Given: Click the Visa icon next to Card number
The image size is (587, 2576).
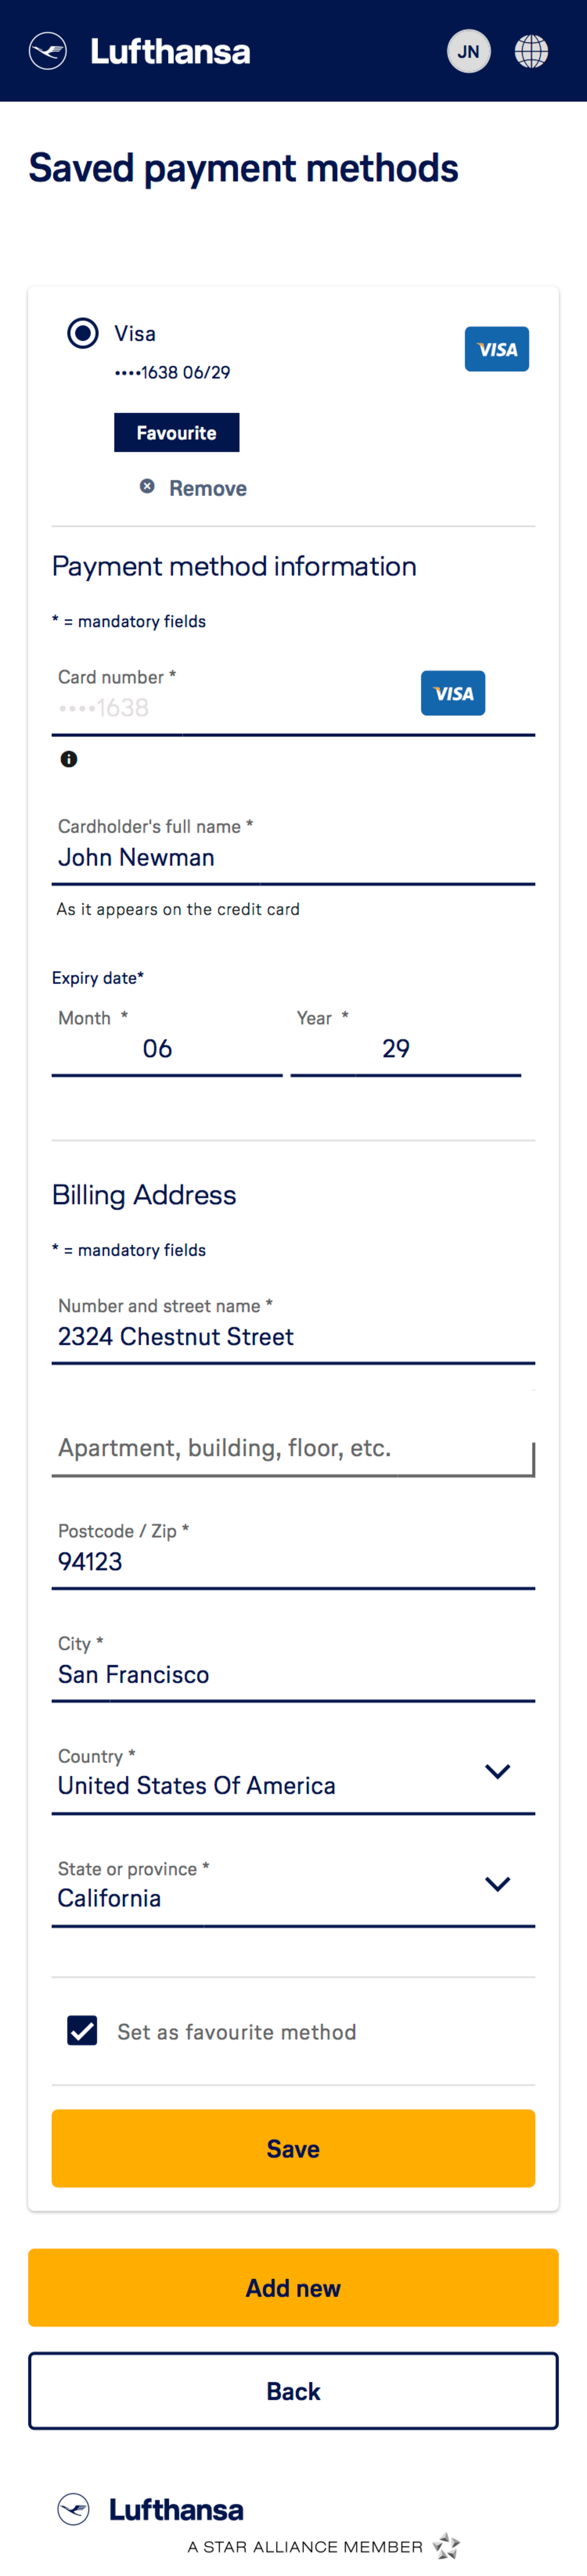Looking at the screenshot, I should [453, 693].
